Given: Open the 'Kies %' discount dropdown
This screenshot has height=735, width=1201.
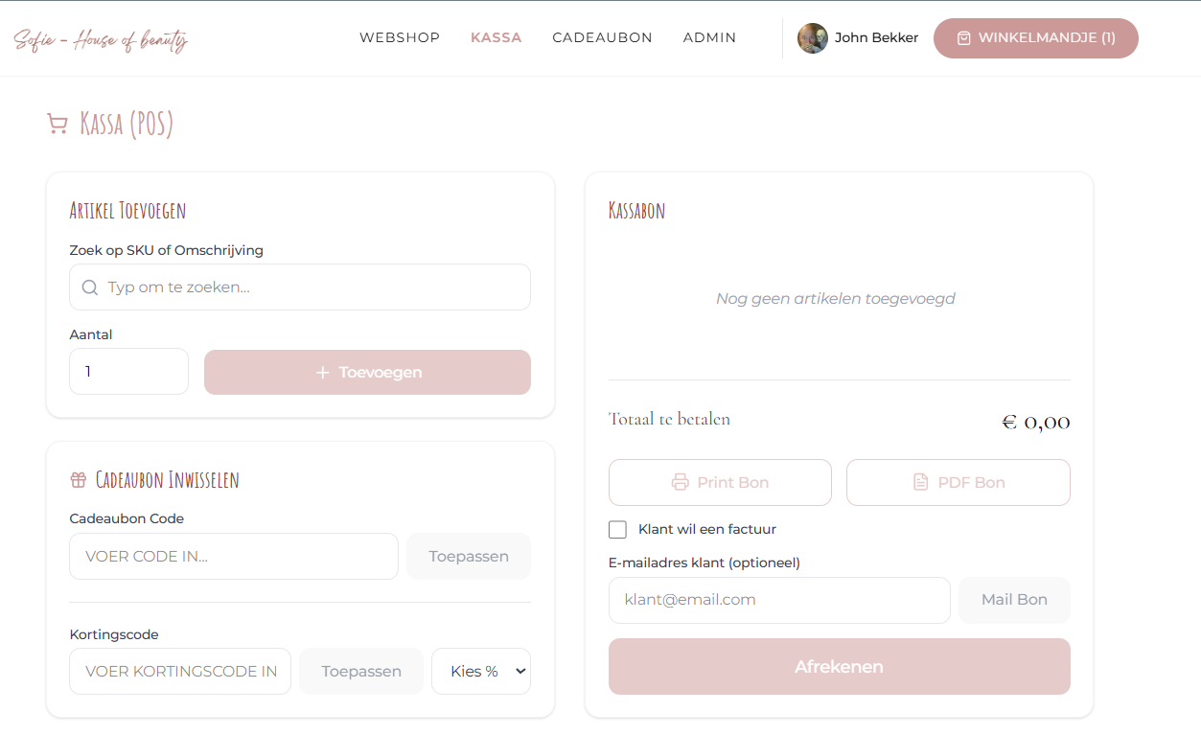Looking at the screenshot, I should coord(480,671).
